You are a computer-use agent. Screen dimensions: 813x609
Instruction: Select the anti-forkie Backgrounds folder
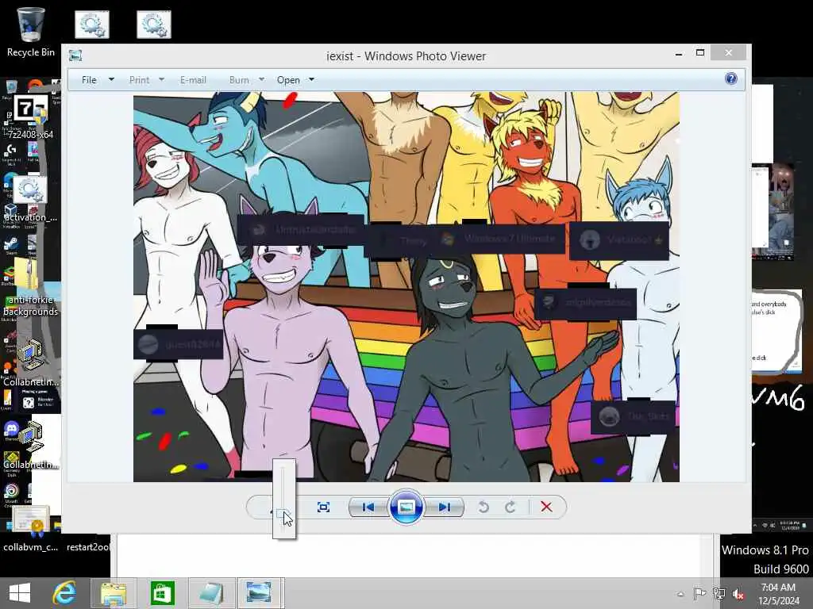31,288
